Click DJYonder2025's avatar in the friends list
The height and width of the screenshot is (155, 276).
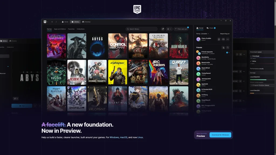[198, 90]
